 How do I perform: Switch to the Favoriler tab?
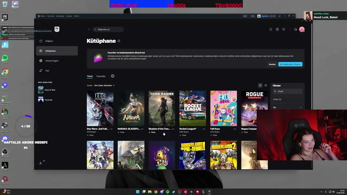pos(101,76)
